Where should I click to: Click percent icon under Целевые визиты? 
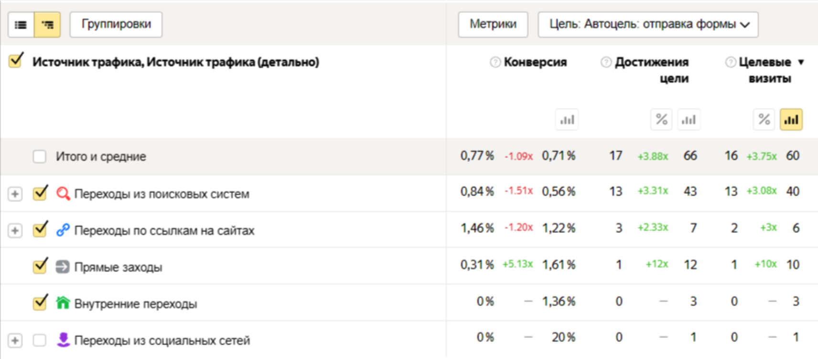tap(764, 120)
